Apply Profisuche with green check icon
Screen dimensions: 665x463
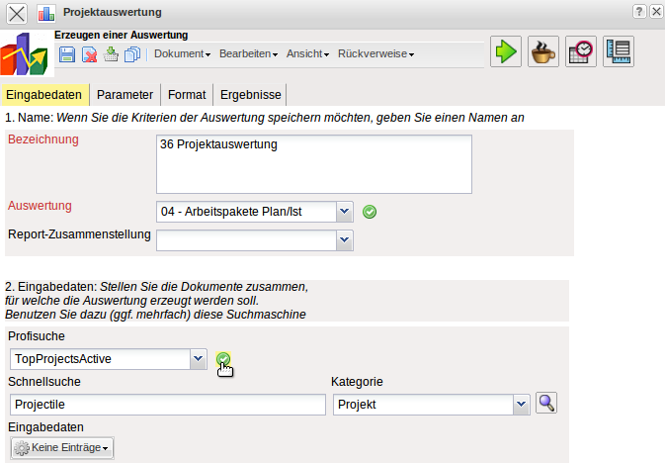pos(223,359)
